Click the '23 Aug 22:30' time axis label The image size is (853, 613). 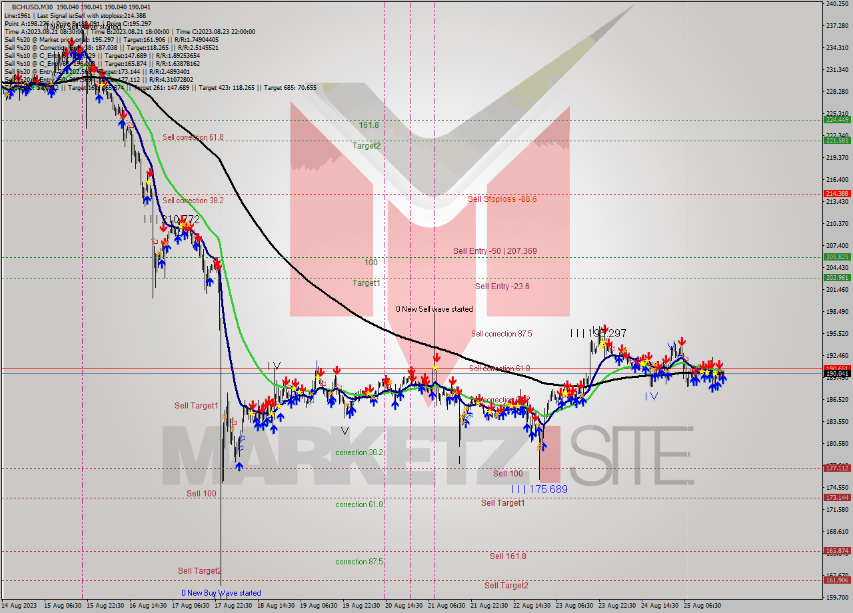click(617, 606)
